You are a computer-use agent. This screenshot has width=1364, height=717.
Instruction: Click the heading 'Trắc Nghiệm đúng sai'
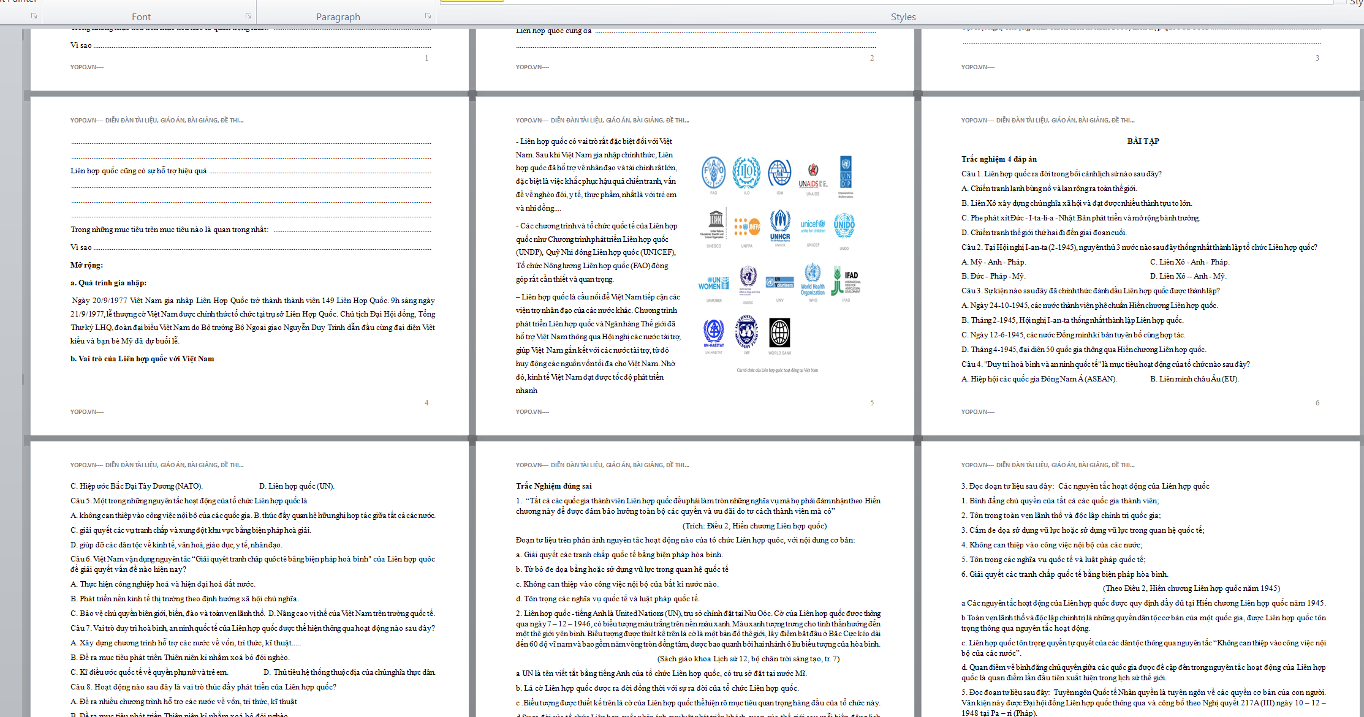point(553,486)
